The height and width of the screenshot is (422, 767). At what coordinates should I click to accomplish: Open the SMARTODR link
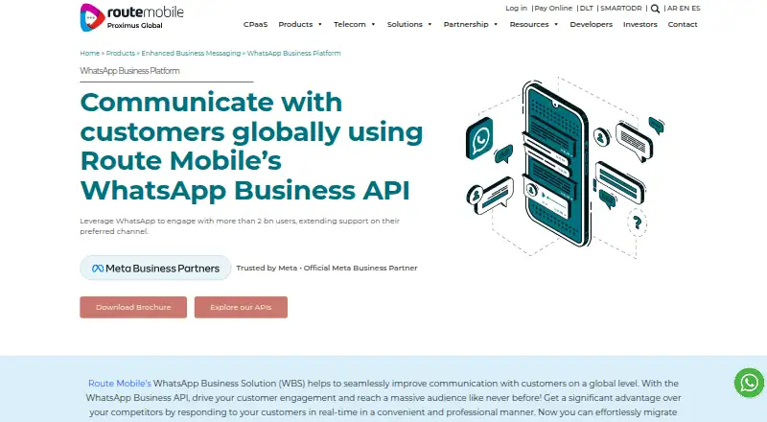coord(620,8)
